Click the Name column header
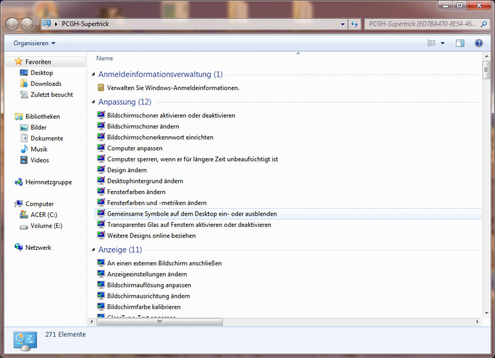Image resolution: width=495 pixels, height=358 pixels. [105, 58]
